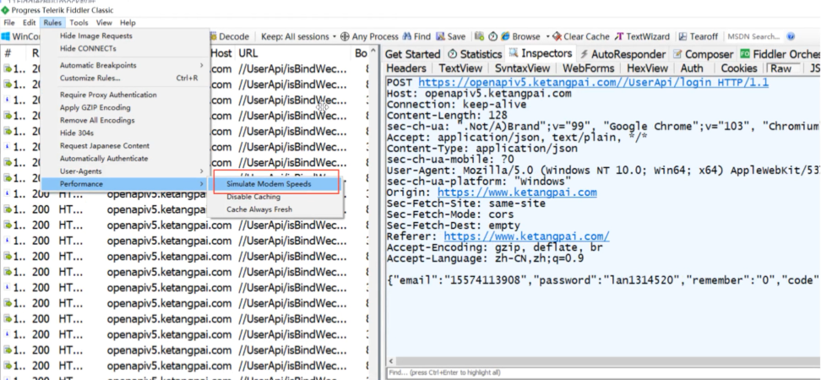Screen dimensions: 821x380
Task: Click the Fiddler app title icon
Action: click(5, 10)
